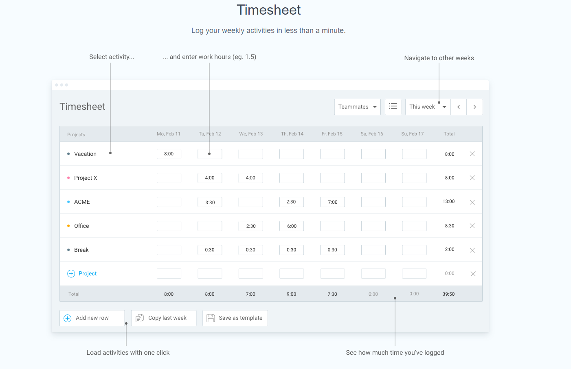
Task: Click Save as template button
Action: 235,318
